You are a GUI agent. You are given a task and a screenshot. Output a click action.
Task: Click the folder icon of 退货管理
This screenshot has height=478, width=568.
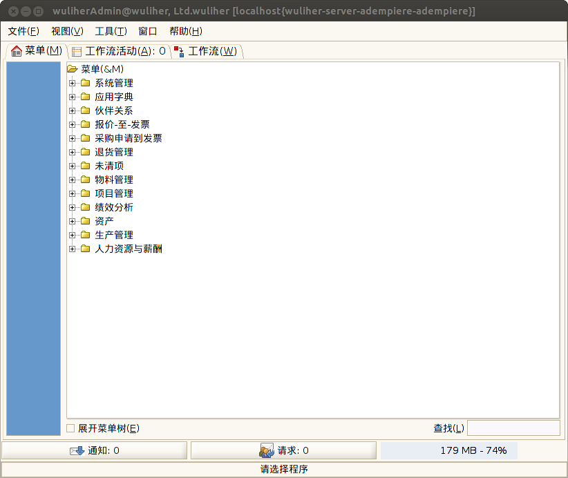tap(86, 152)
